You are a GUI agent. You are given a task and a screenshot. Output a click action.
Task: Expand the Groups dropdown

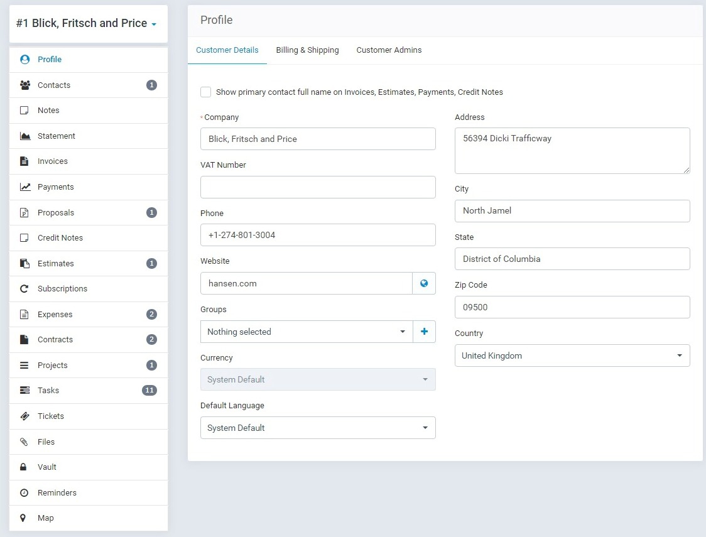(x=307, y=332)
